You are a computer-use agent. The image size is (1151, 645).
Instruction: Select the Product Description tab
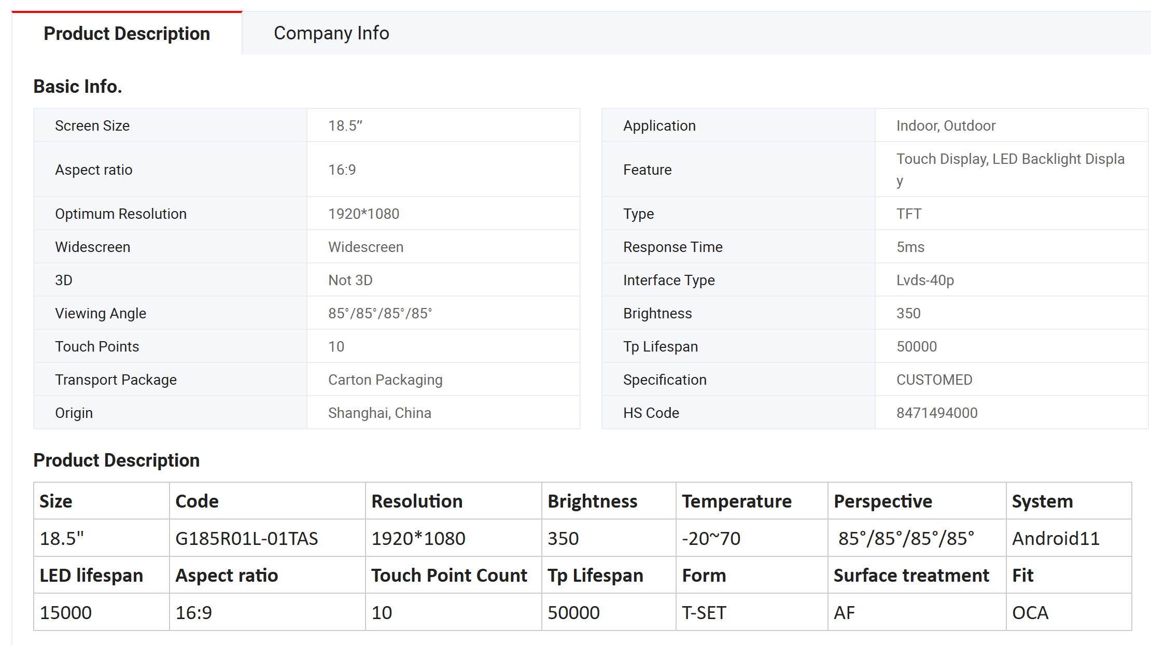pyautogui.click(x=127, y=34)
